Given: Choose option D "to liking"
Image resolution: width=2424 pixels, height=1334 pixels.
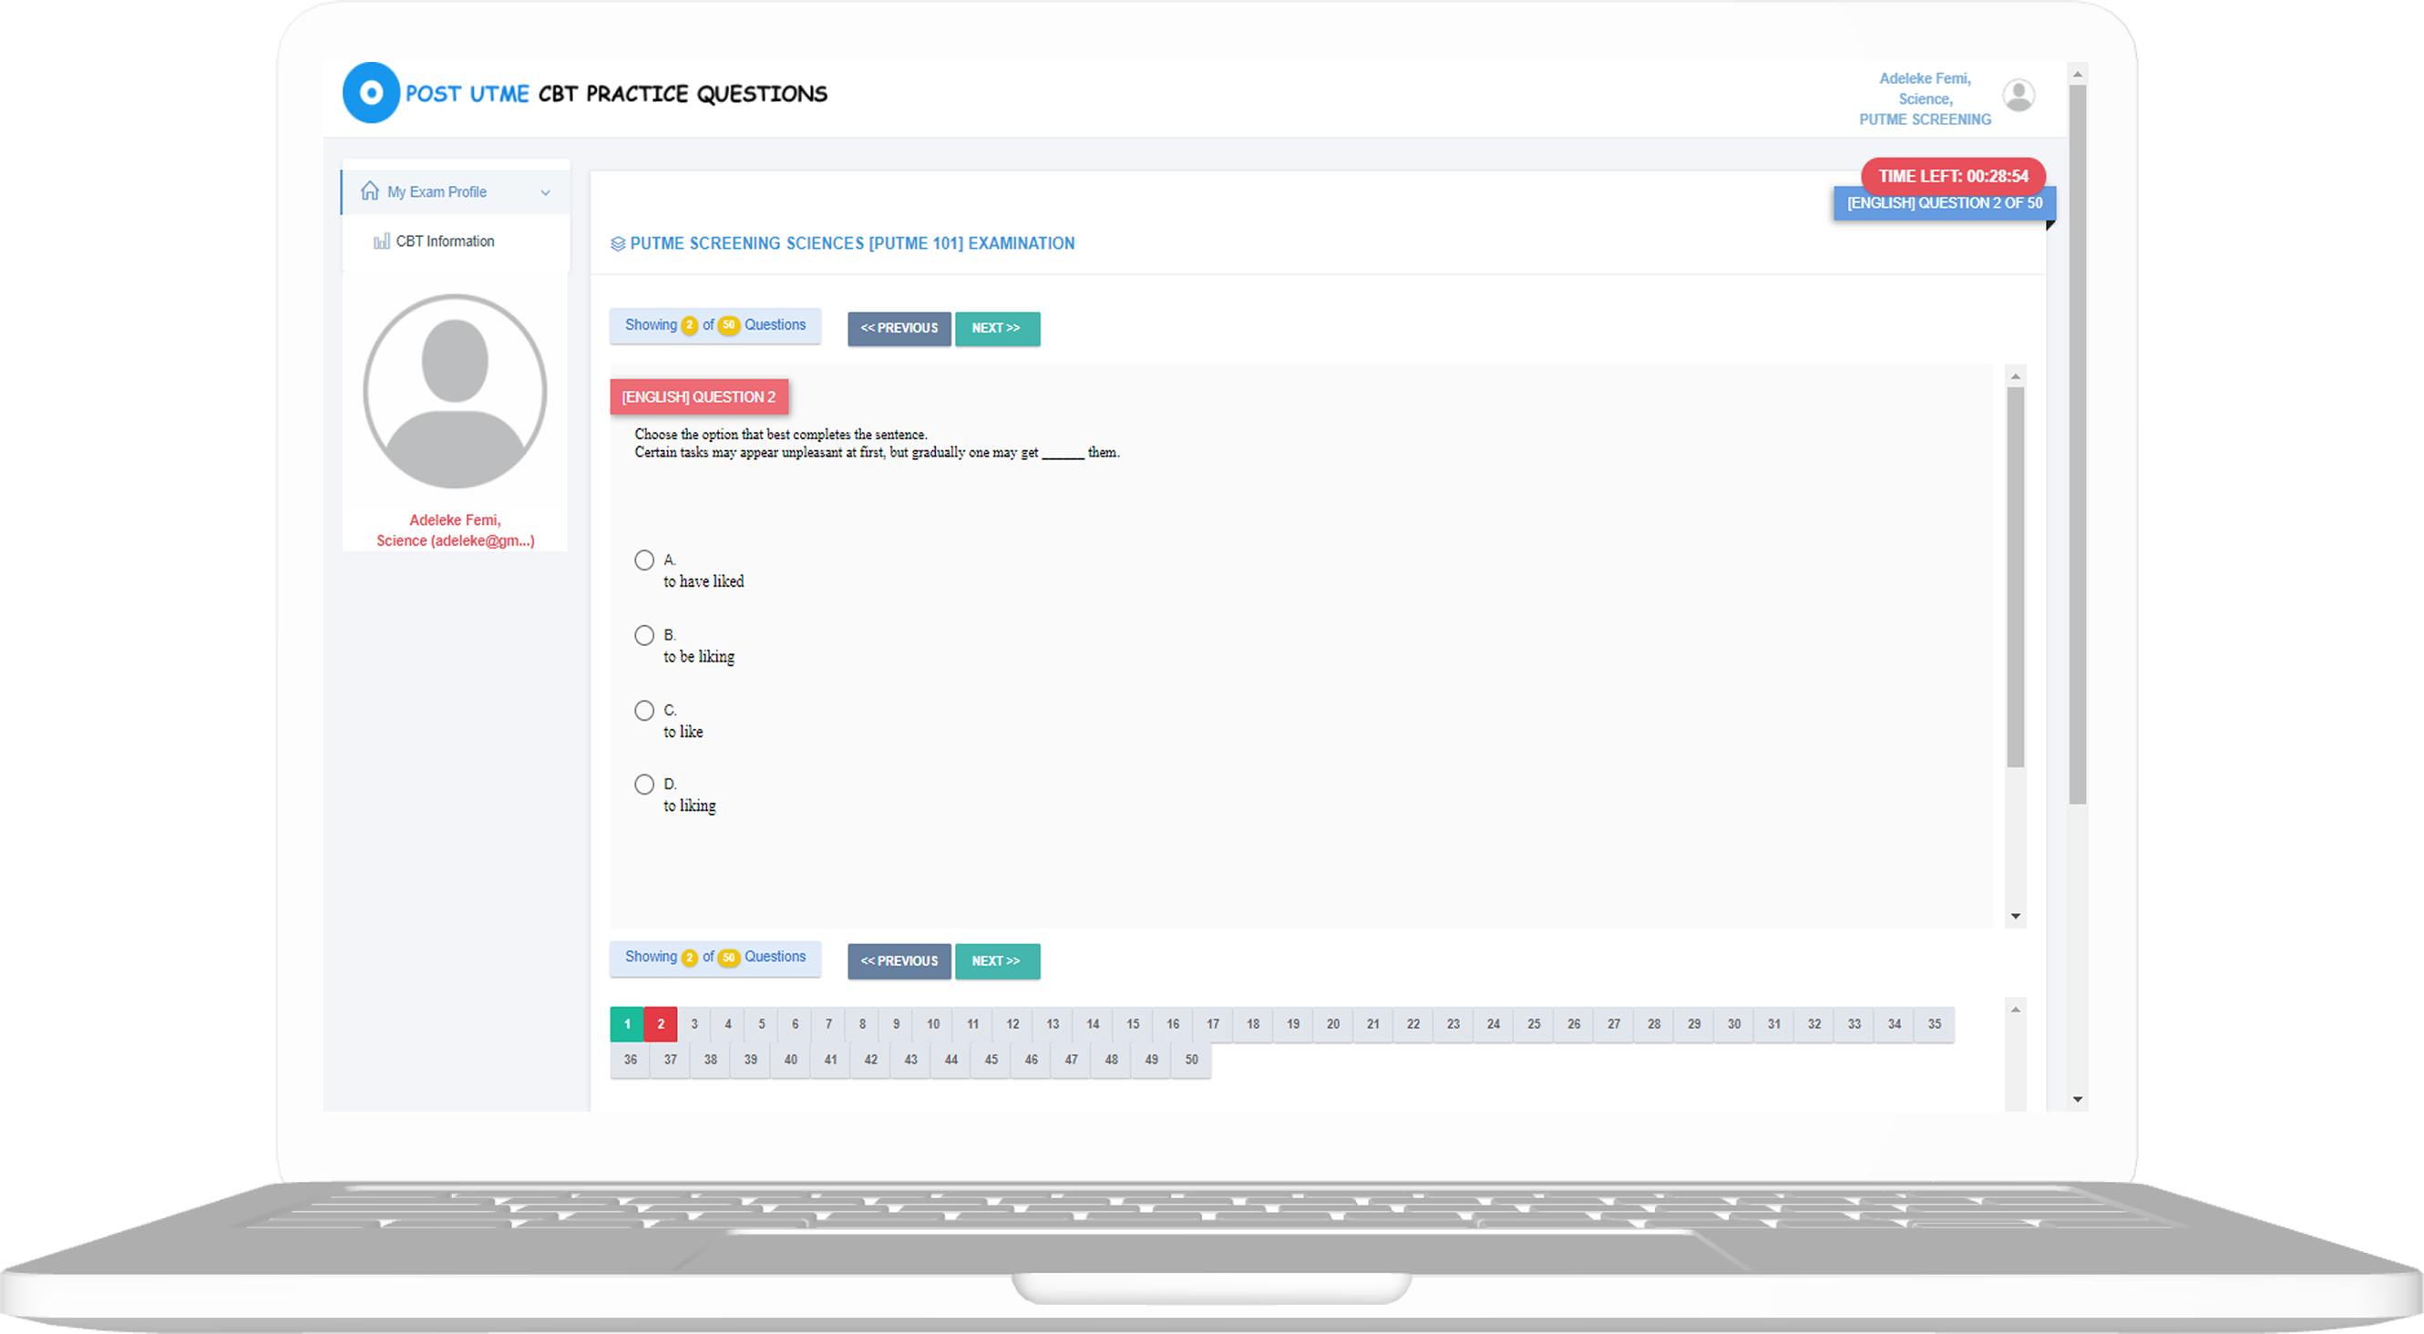Looking at the screenshot, I should 643,785.
